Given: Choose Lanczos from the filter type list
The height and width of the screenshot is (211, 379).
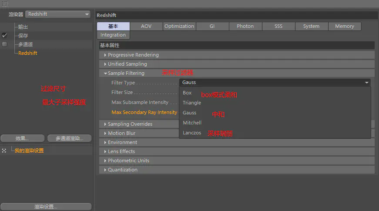Looking at the screenshot, I should pyautogui.click(x=275, y=133).
